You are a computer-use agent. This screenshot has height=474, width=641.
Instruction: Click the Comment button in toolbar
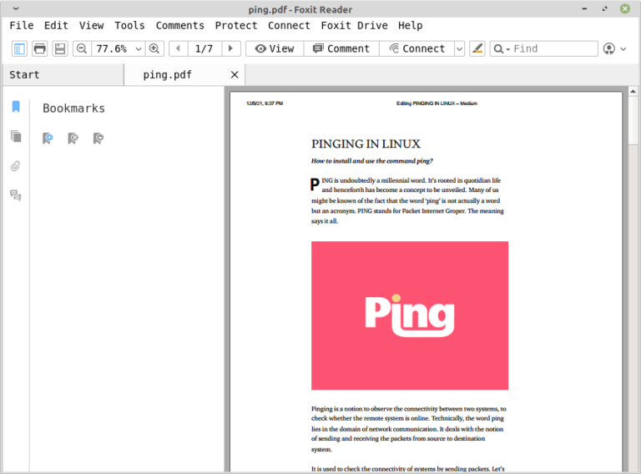(x=341, y=48)
